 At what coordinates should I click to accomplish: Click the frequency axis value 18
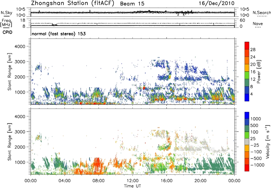[x=23, y=20]
